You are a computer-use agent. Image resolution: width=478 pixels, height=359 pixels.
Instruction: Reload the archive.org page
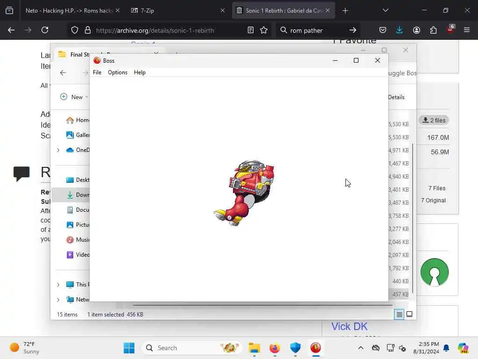point(45,30)
